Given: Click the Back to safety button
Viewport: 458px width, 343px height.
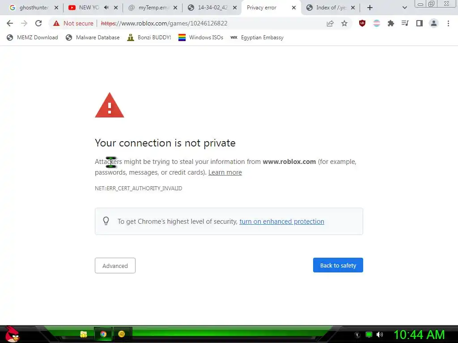Looking at the screenshot, I should click(338, 265).
